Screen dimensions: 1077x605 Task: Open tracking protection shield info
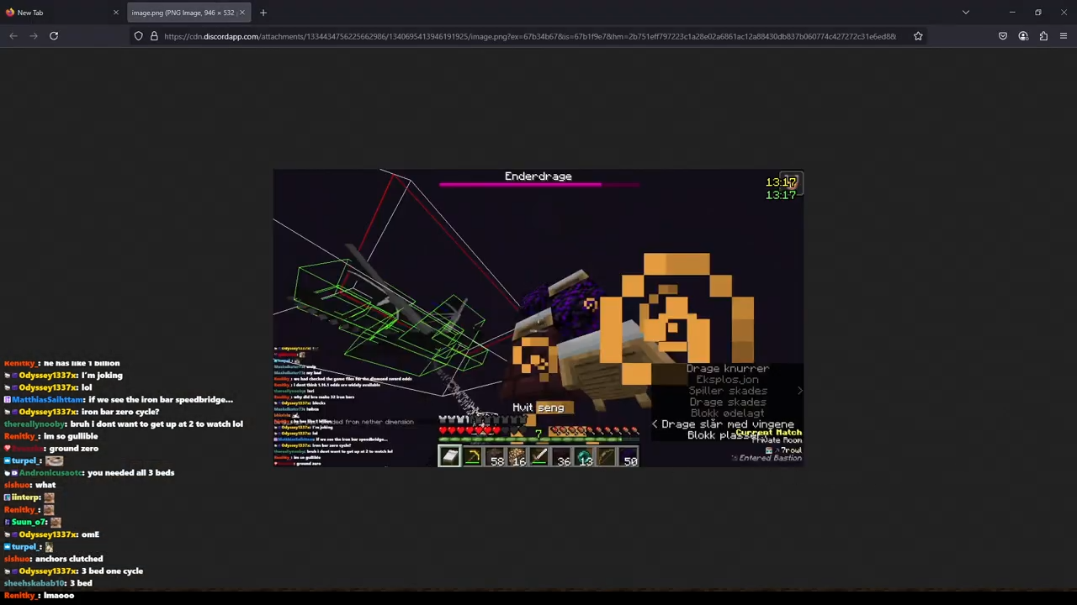click(138, 36)
